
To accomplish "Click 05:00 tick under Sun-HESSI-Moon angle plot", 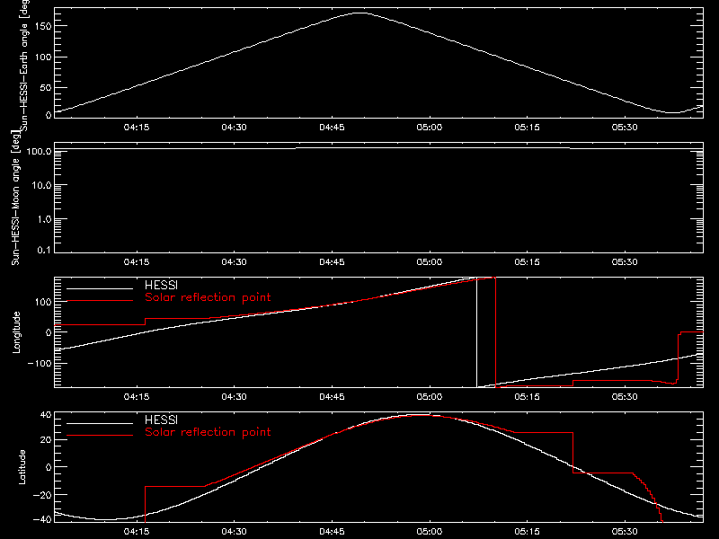I will tap(430, 262).
